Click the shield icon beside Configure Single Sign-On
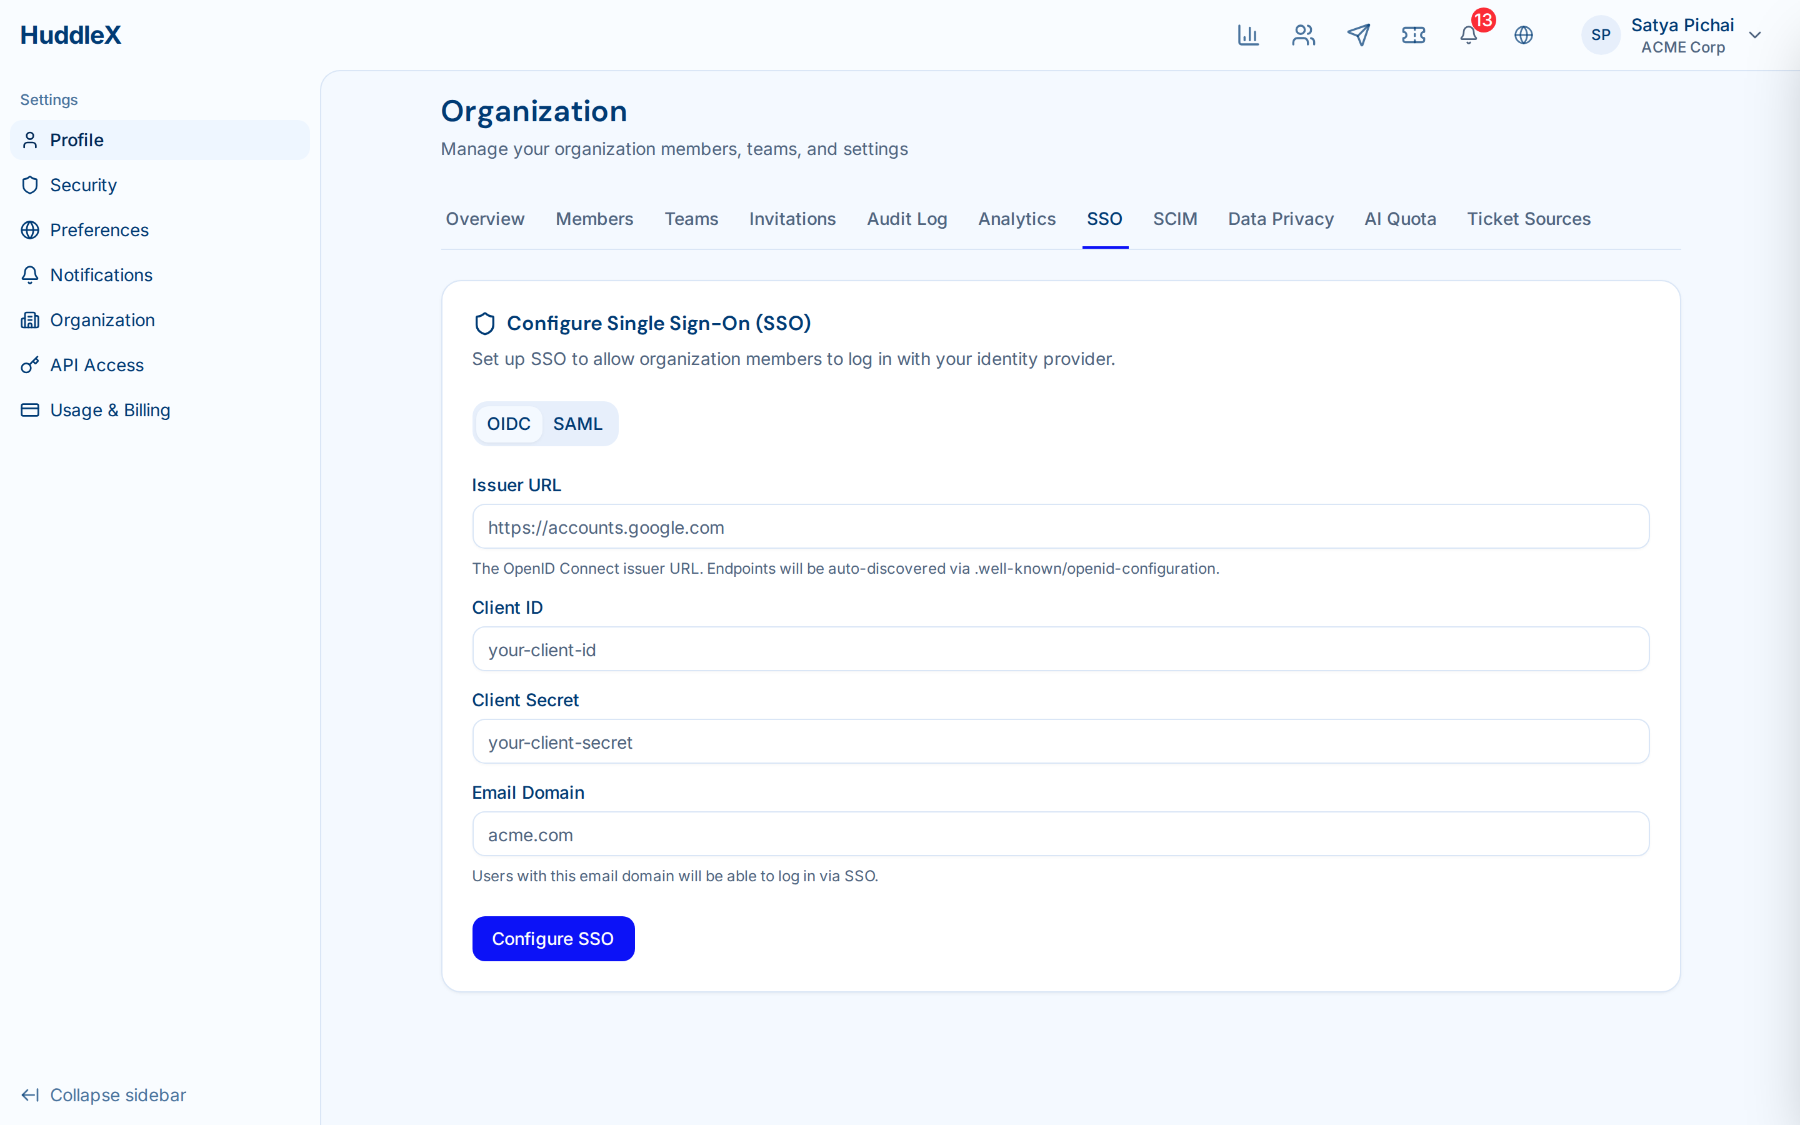The image size is (1800, 1125). pyautogui.click(x=485, y=324)
